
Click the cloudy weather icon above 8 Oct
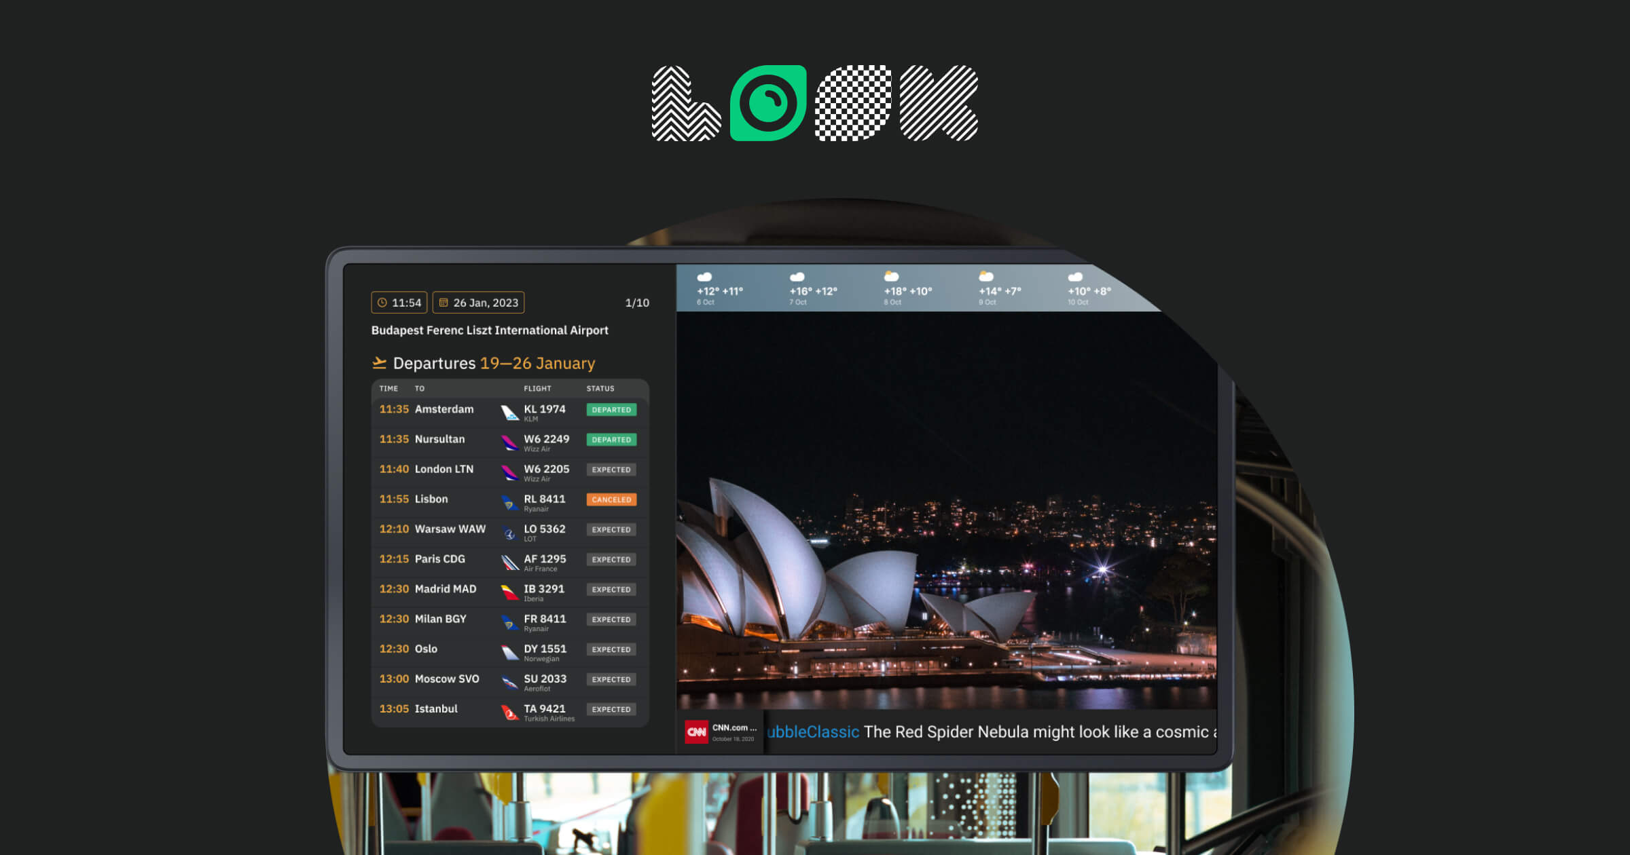tap(891, 276)
